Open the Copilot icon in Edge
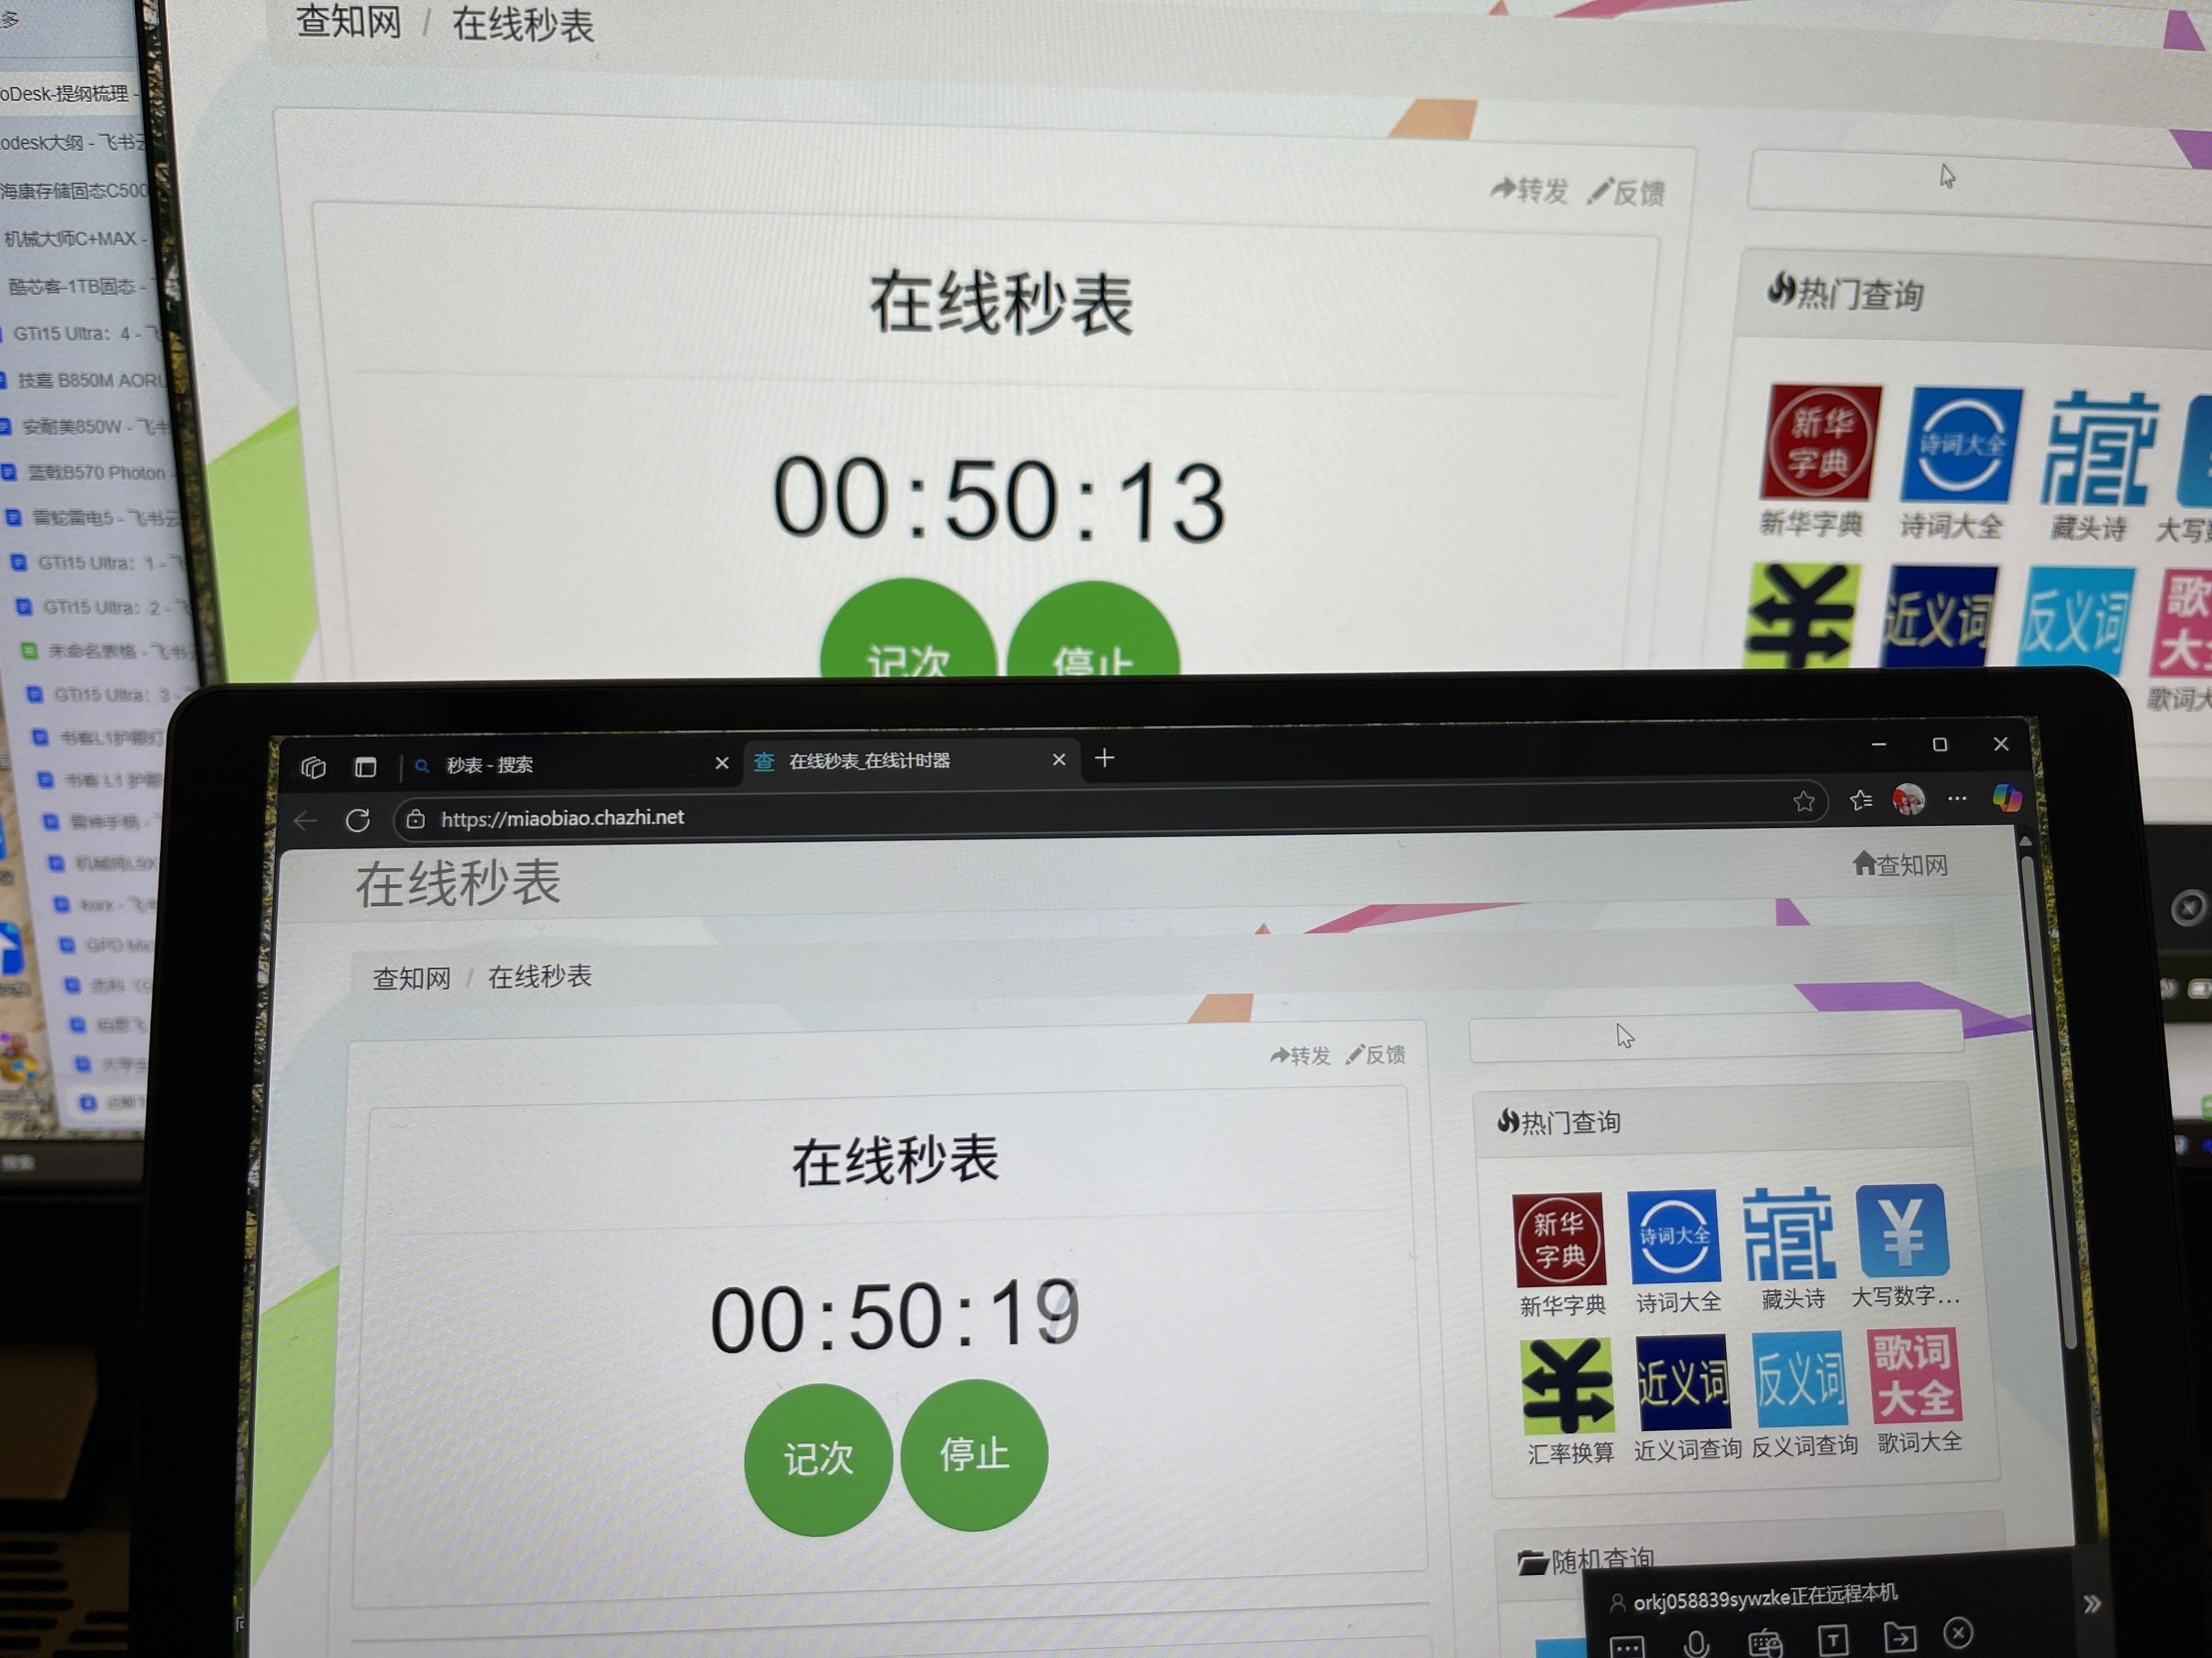The height and width of the screenshot is (1658, 2212). (x=2006, y=798)
